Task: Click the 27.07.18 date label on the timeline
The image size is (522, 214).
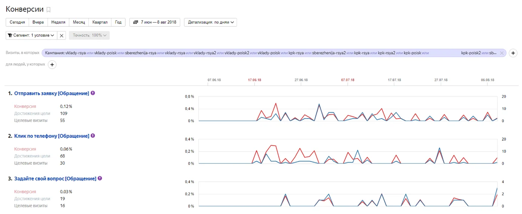Action: 441,80
